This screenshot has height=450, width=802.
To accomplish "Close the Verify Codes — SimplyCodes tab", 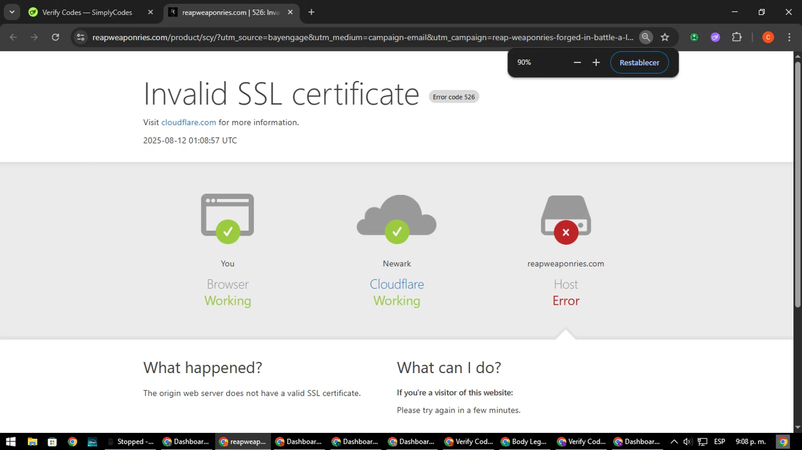I will coord(150,12).
